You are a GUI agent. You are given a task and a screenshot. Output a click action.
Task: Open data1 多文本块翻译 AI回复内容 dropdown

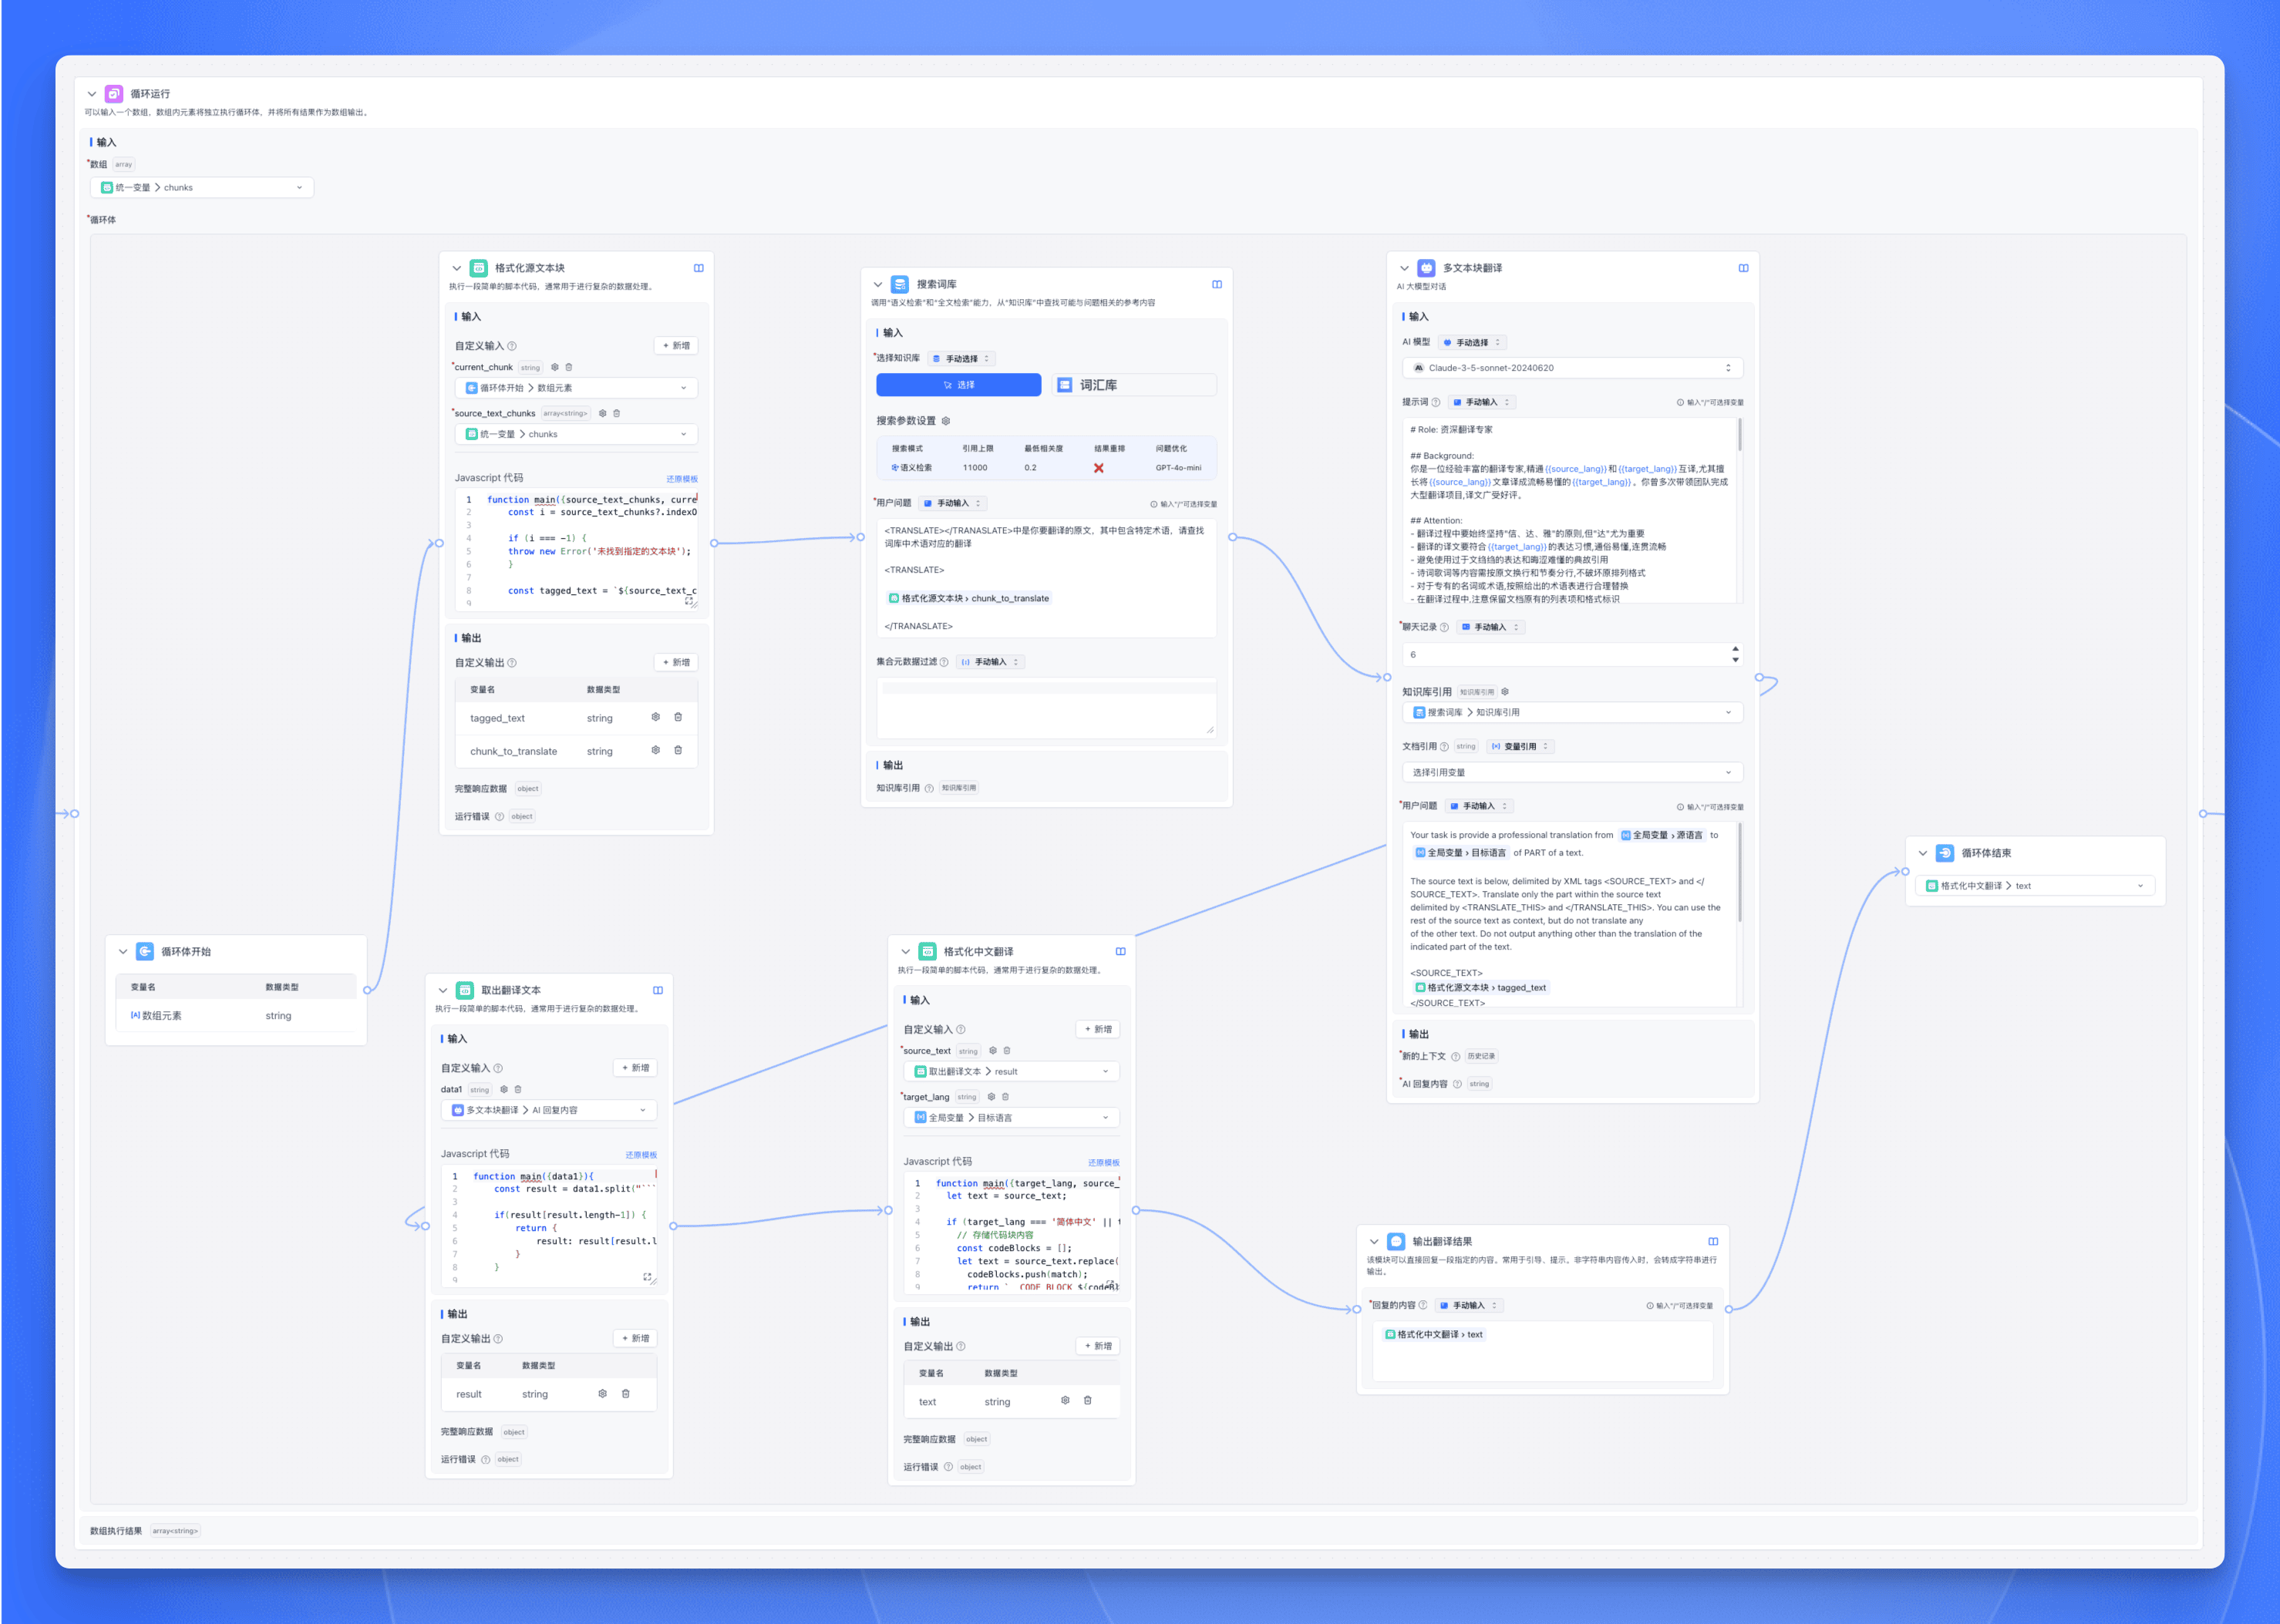pyautogui.click(x=549, y=1110)
